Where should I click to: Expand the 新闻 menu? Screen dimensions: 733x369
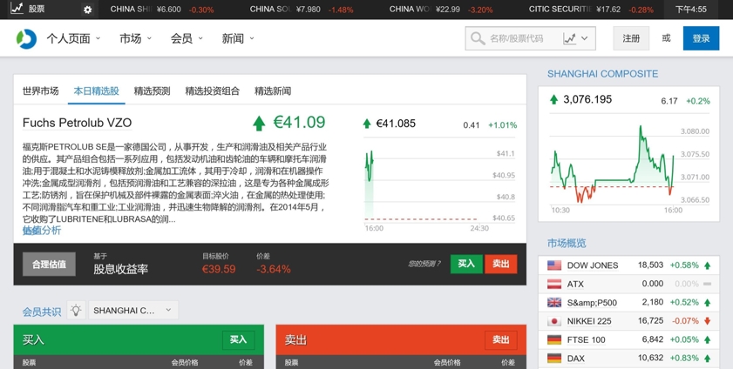point(238,38)
